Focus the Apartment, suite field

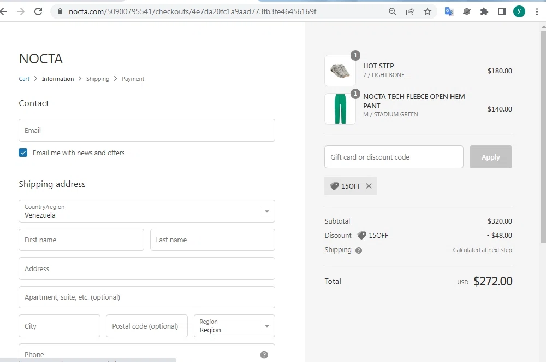tap(147, 297)
